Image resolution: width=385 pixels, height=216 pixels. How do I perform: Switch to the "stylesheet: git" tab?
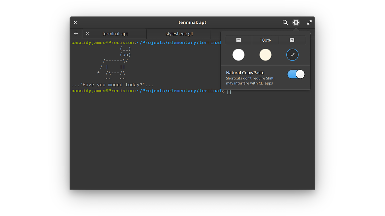179,34
